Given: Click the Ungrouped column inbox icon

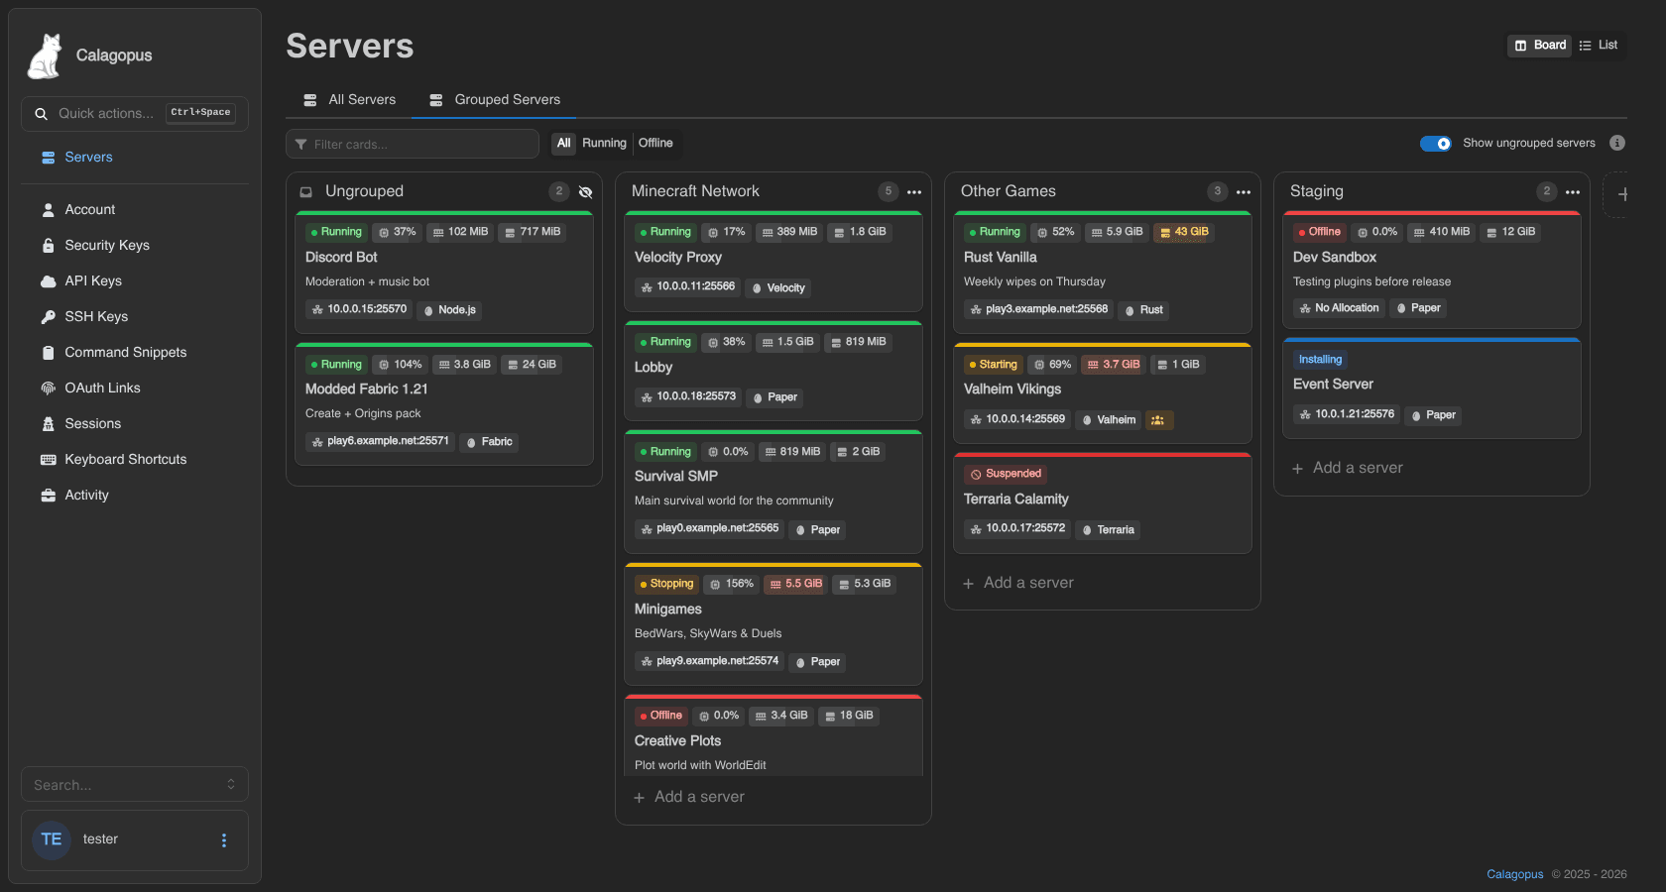Looking at the screenshot, I should [306, 192].
